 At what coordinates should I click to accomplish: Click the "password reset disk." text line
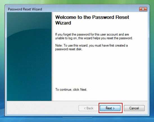click(x=69, y=49)
